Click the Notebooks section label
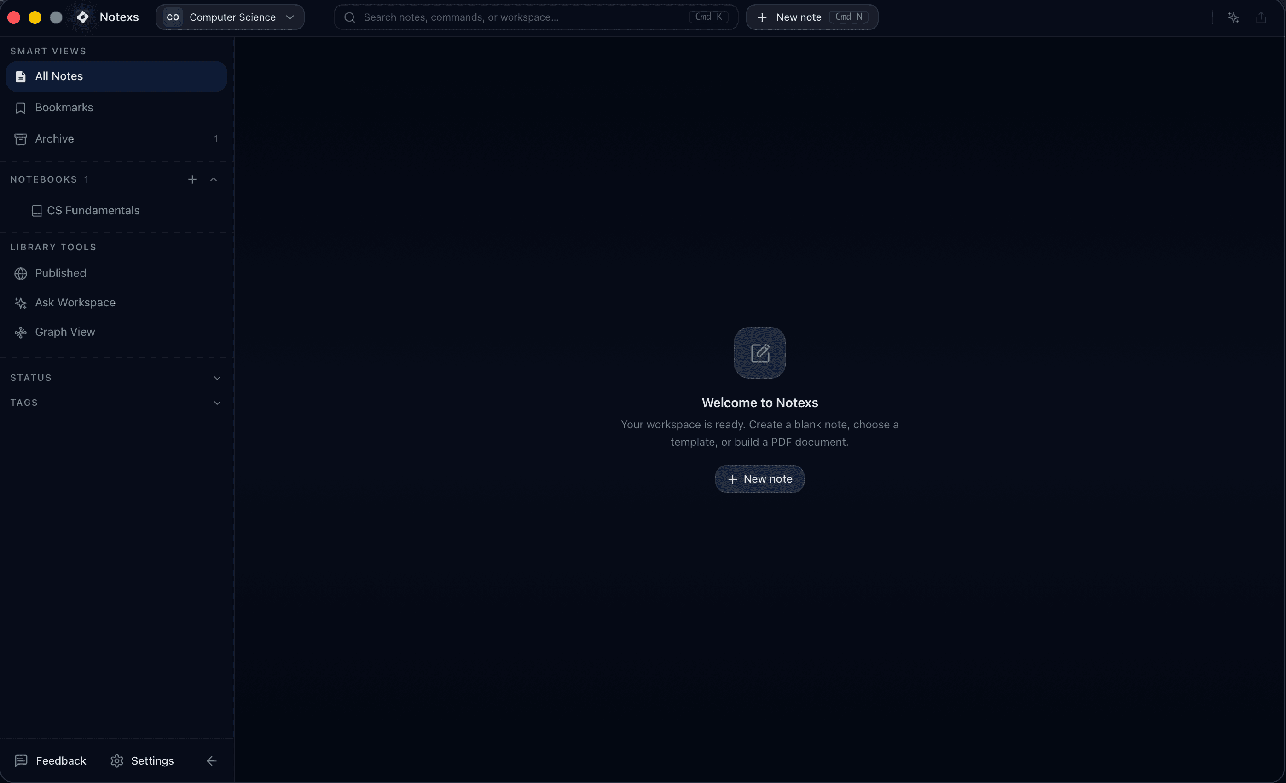Viewport: 1286px width, 783px height. 44,179
